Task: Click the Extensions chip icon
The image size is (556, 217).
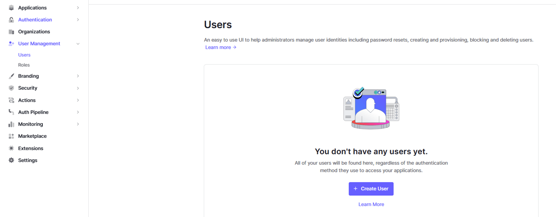Action: pyautogui.click(x=11, y=148)
